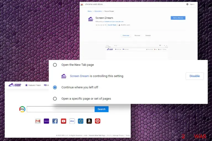Click inside the search input field

pos(61,109)
